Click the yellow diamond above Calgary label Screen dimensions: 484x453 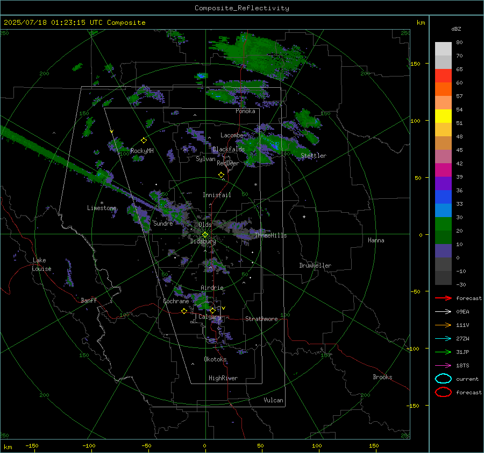[x=212, y=310]
